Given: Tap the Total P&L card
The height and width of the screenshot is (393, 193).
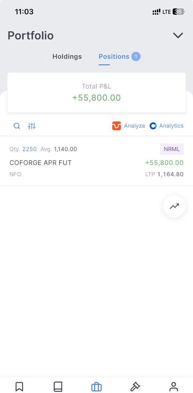Looking at the screenshot, I should 96,92.
